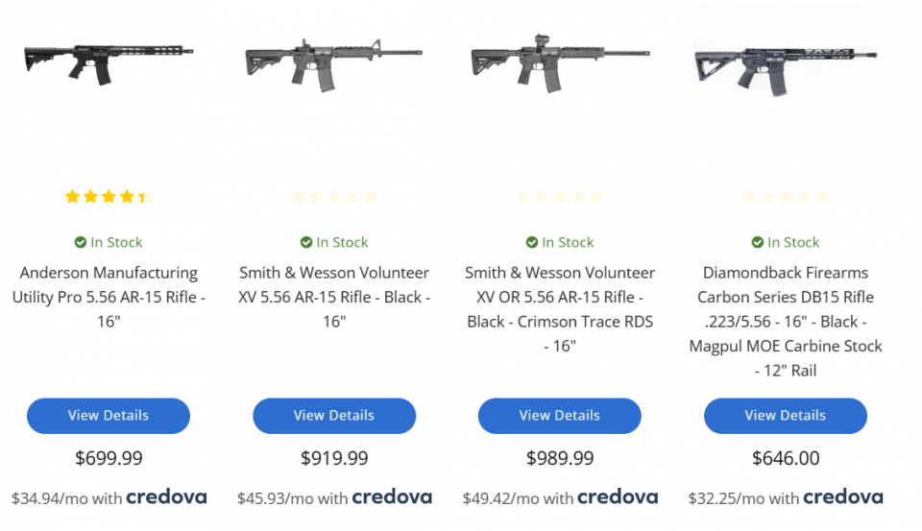Click the credova logo beside $34.94/mo
Screen dimensions: 922x531
coord(166,496)
